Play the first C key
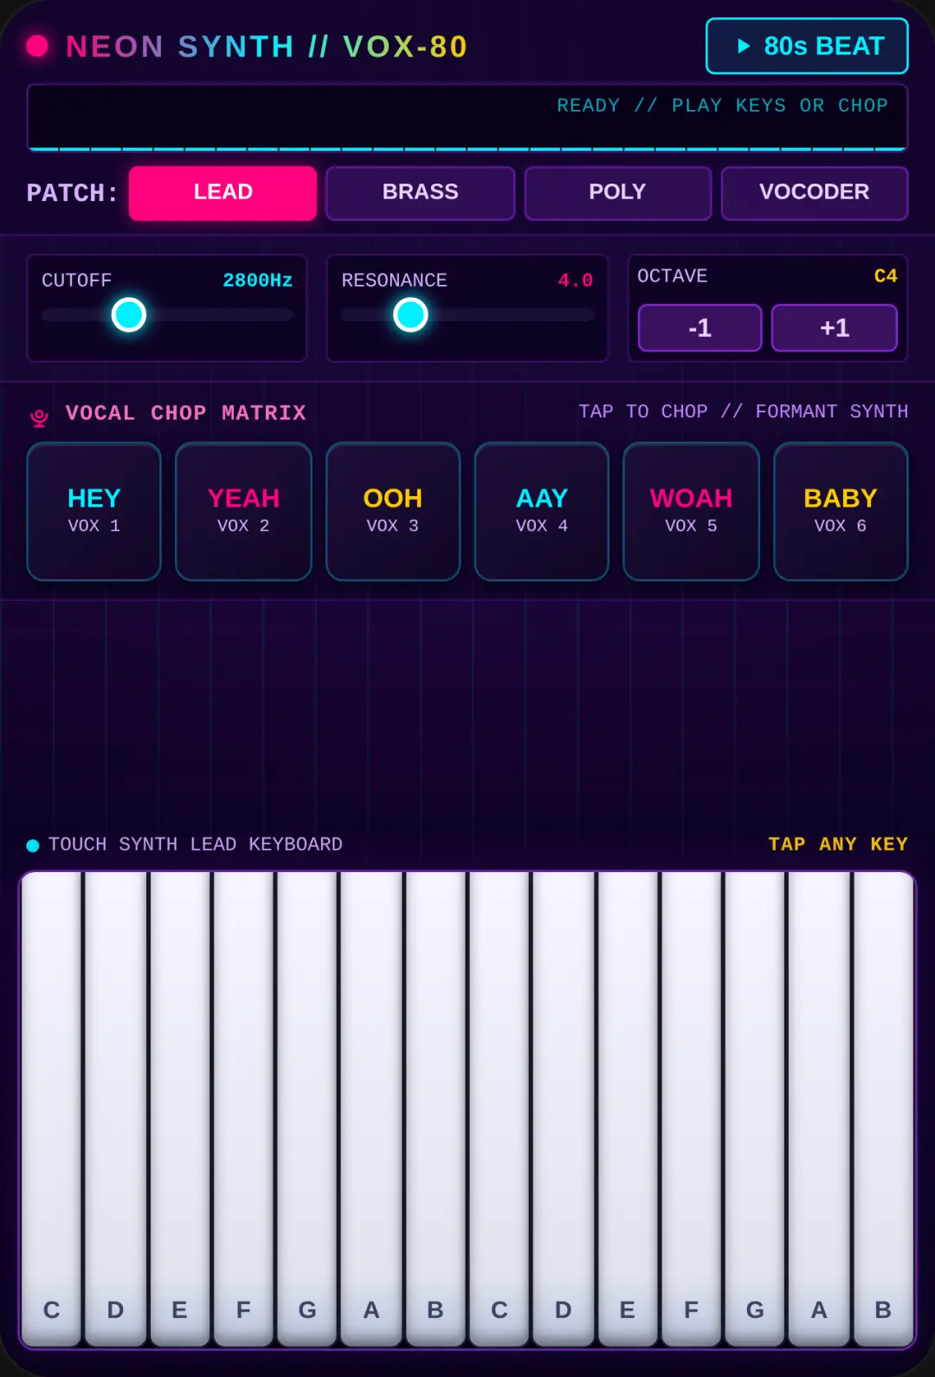 (51, 1109)
